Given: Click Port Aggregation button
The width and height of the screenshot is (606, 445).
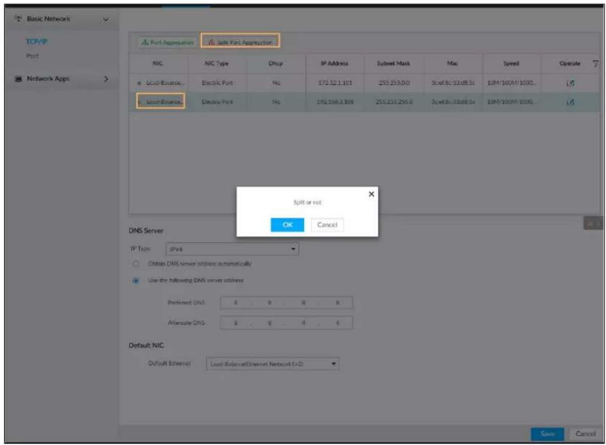Looking at the screenshot, I should click(x=168, y=42).
